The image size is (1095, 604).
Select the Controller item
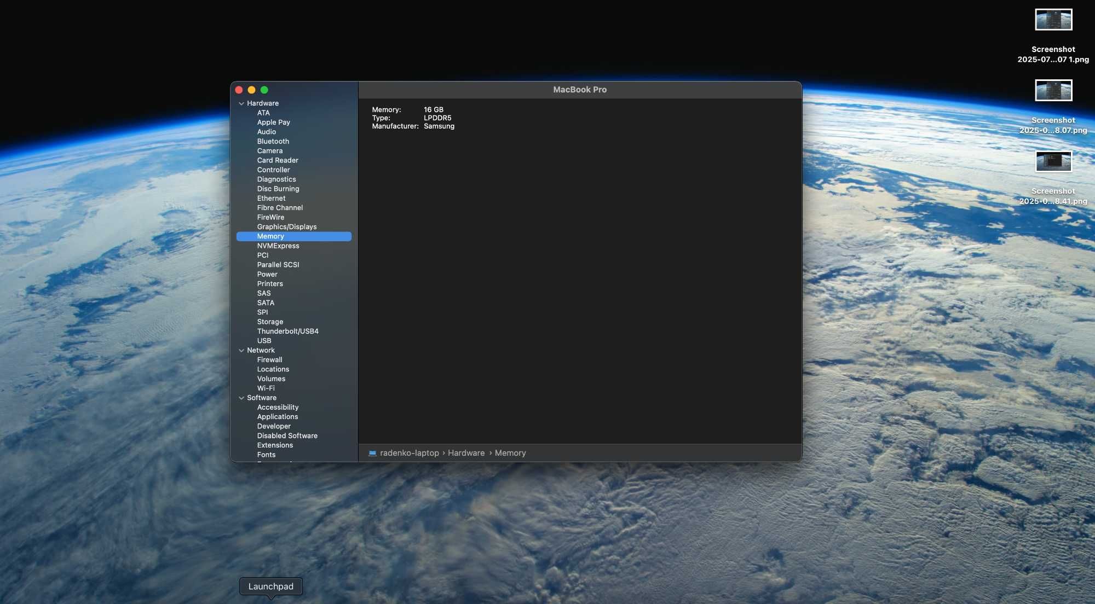click(274, 170)
